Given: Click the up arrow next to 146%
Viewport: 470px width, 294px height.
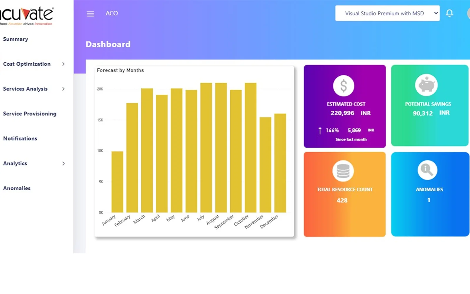Looking at the screenshot, I should (320, 131).
